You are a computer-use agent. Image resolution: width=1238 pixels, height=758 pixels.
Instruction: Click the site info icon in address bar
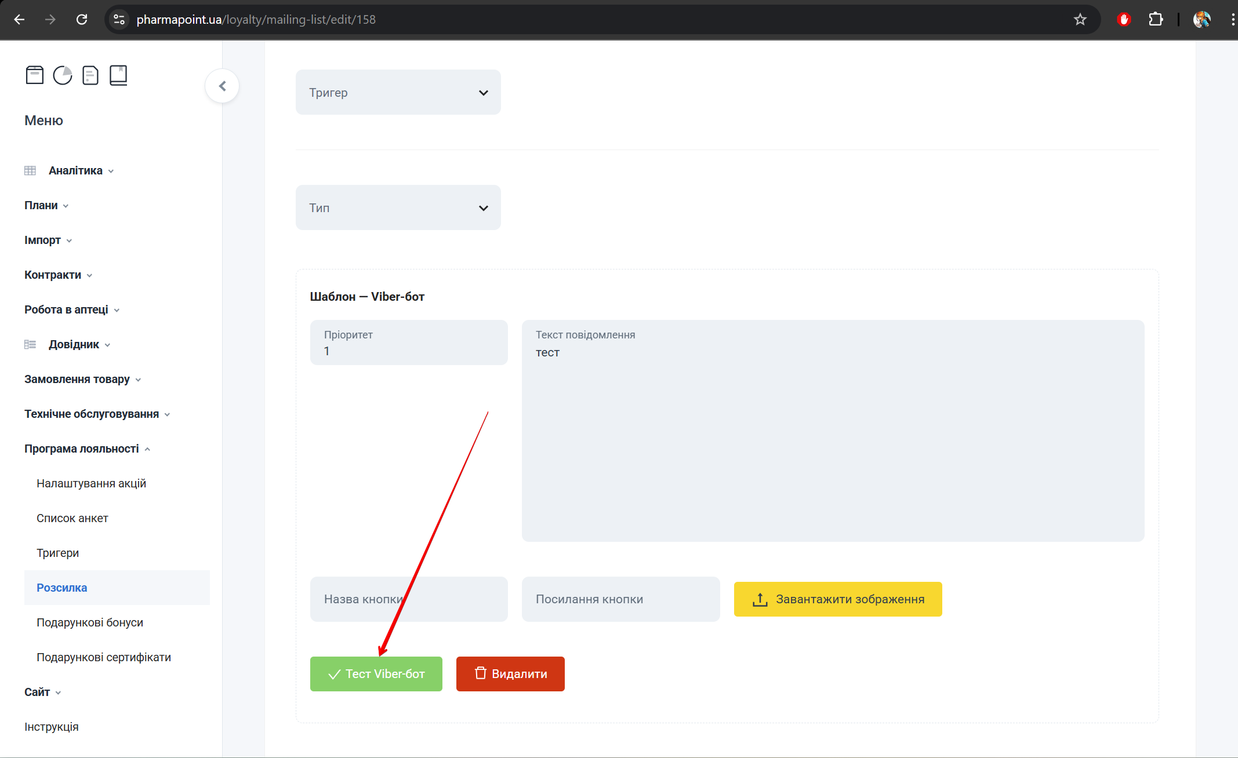pyautogui.click(x=119, y=20)
